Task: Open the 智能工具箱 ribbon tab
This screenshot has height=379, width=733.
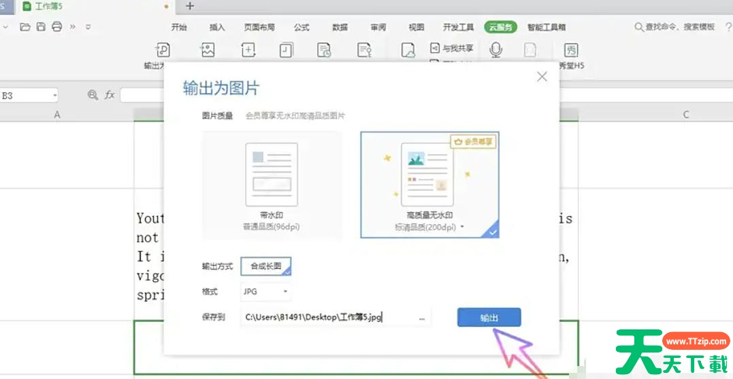Action: [x=547, y=28]
